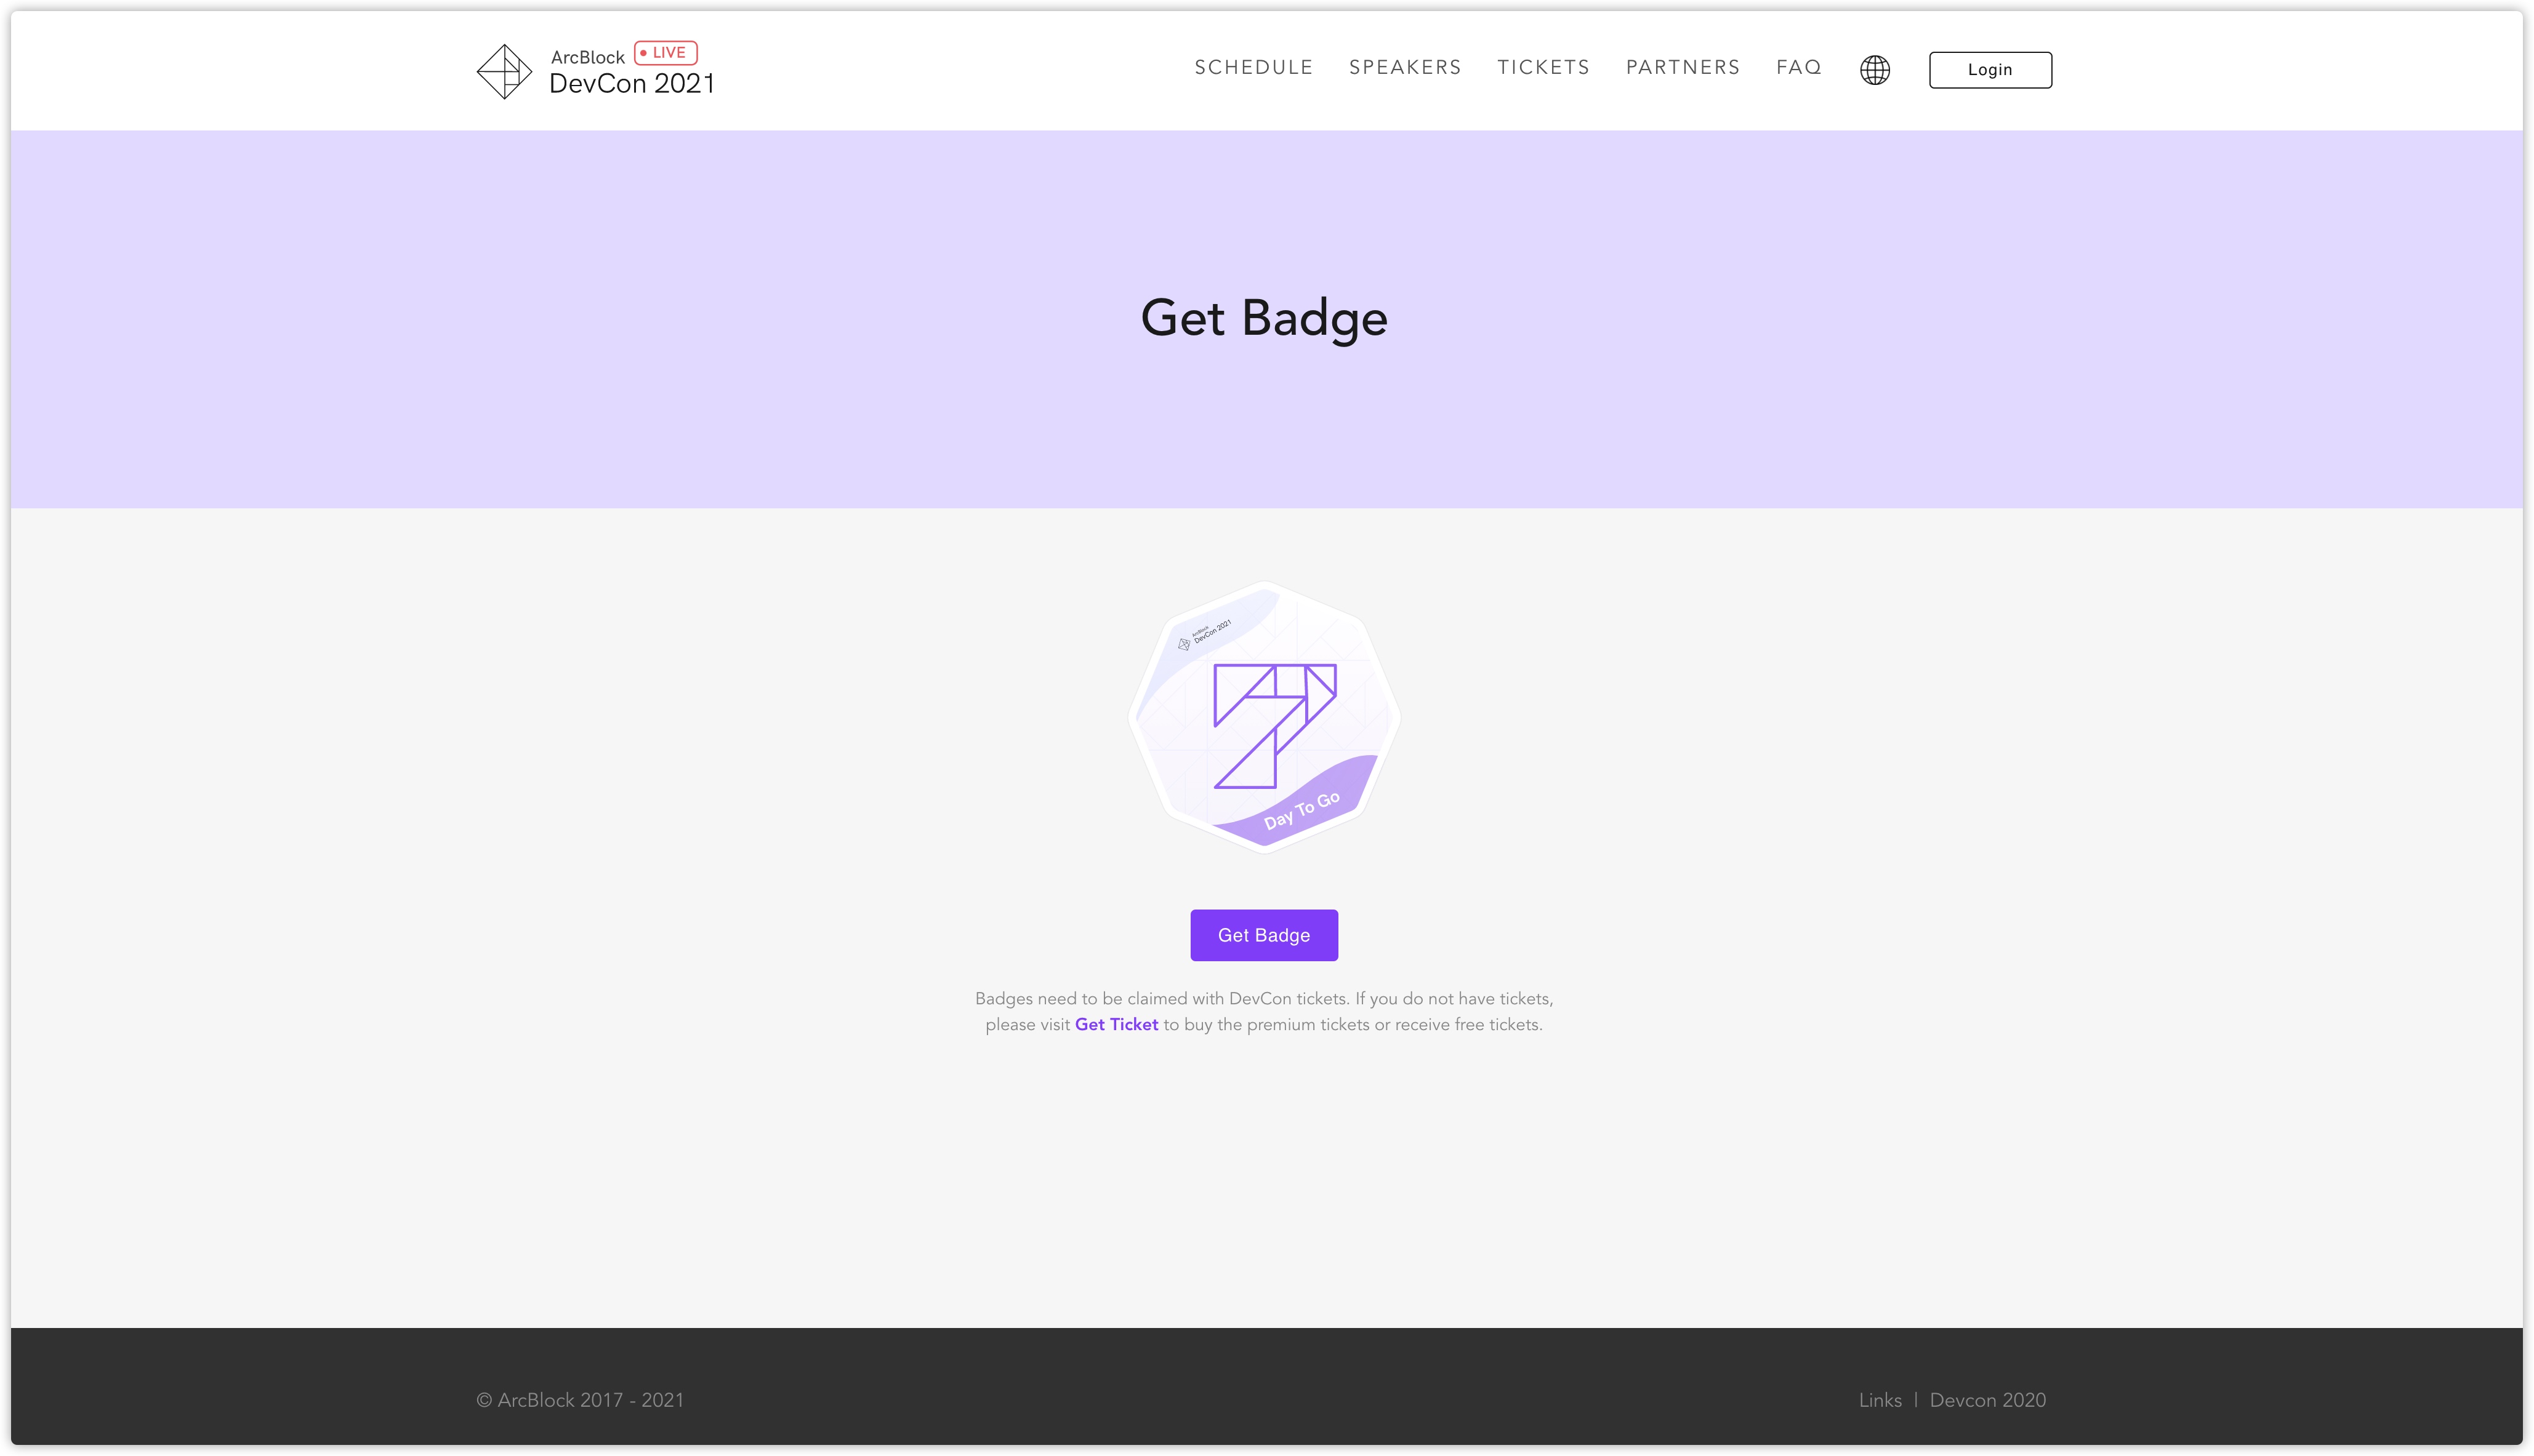Click the ArcBlock 2017 - 2021 copyright text
The width and height of the screenshot is (2534, 1456).
(x=580, y=1400)
